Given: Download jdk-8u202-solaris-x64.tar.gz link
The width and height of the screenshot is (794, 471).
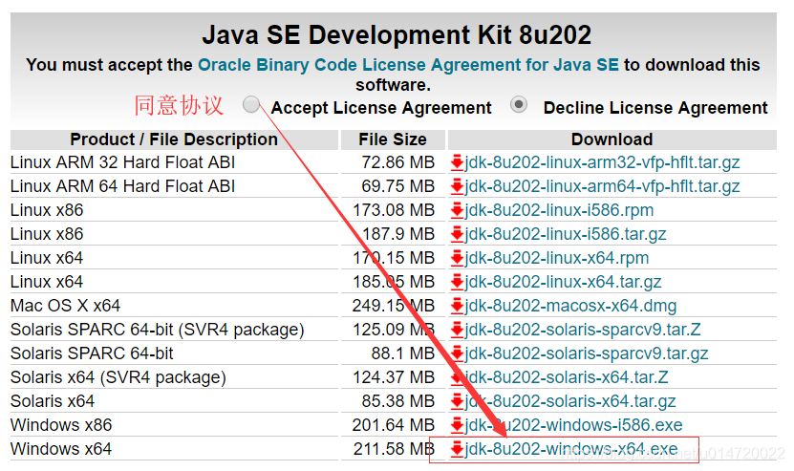Looking at the screenshot, I should (x=570, y=401).
